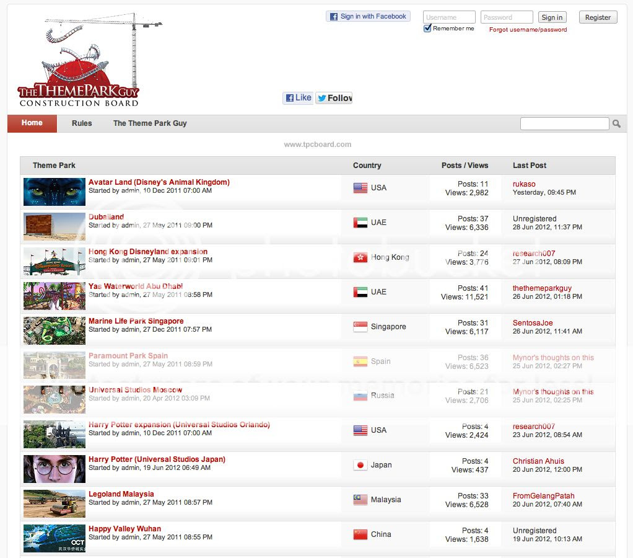
Task: Click the Malaysia flag icon
Action: pos(360,500)
